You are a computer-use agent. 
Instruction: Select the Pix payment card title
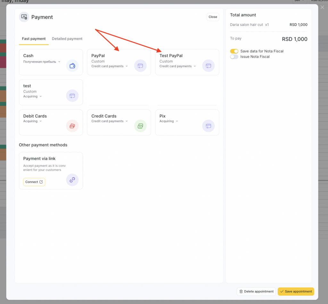pos(162,116)
